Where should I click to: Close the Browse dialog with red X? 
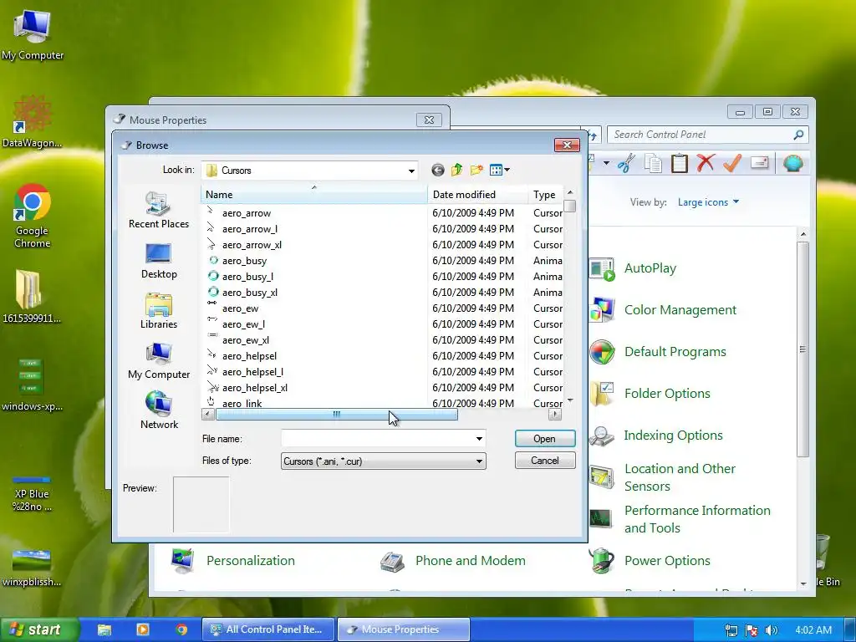point(567,145)
